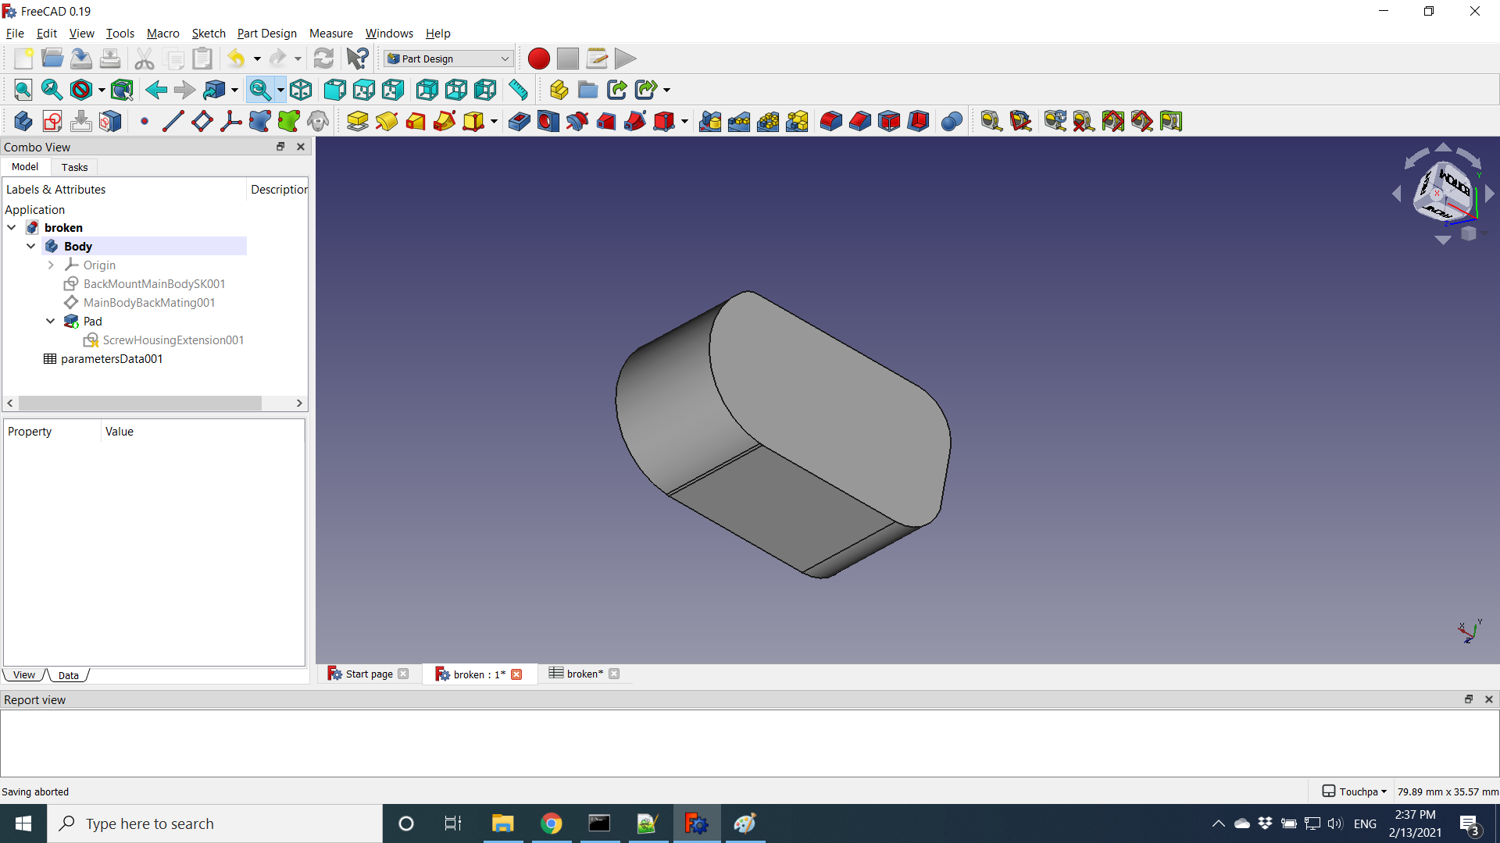The image size is (1500, 843).
Task: Open the Part Design workbench dropdown
Action: tap(448, 59)
